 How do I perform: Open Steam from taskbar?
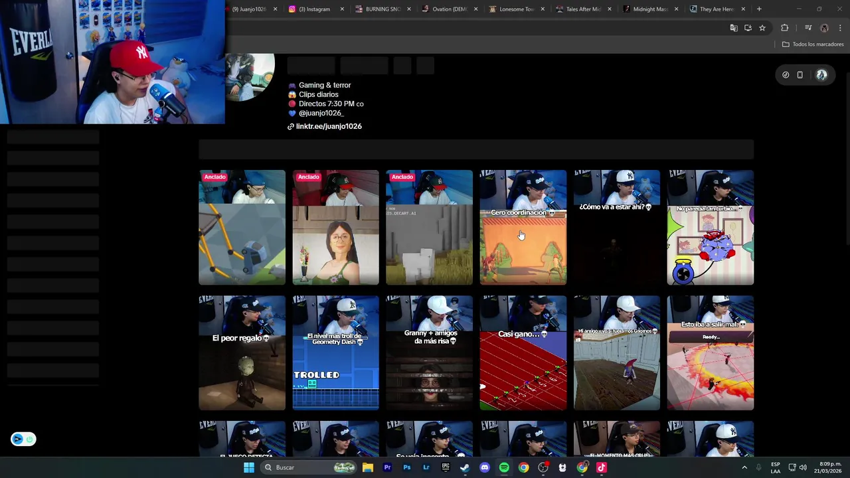tap(465, 467)
